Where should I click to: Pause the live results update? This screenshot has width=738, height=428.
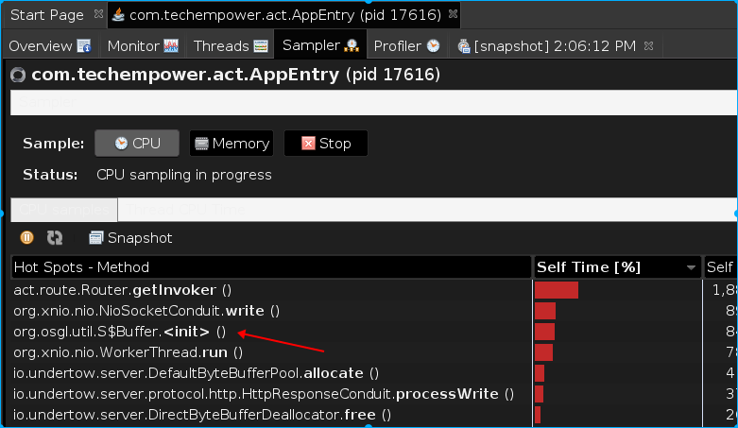coord(26,238)
